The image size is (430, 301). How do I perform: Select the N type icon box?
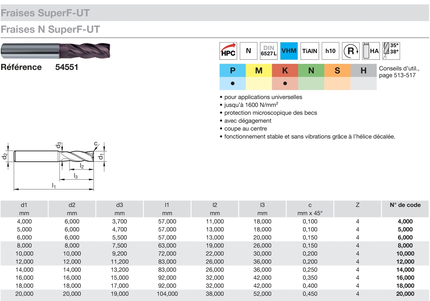point(248,51)
